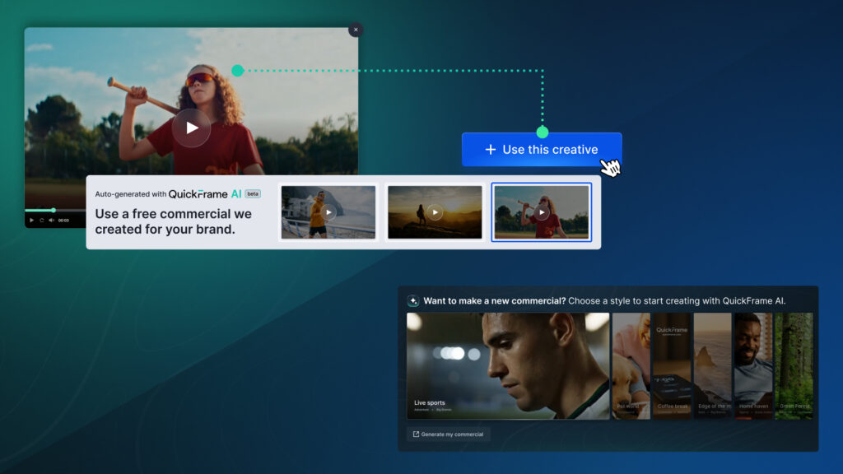Click the plus icon on Use this creative
The width and height of the screenshot is (843, 474).
point(490,149)
